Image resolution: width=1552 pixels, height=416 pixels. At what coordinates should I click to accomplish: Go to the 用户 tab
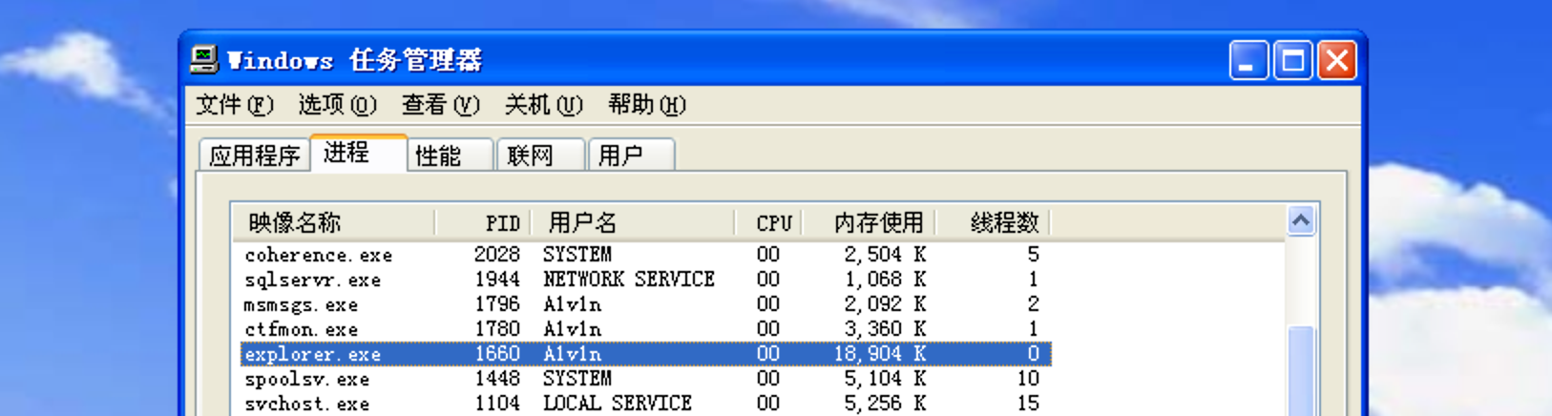coord(632,156)
